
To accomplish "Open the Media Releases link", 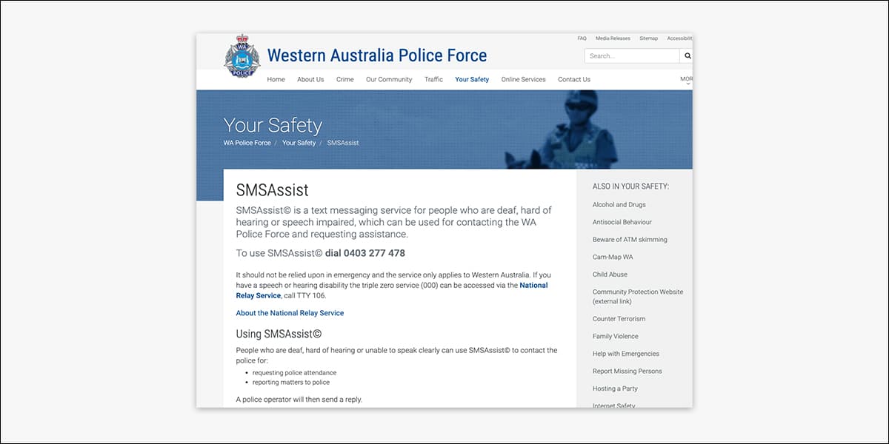I will (613, 38).
